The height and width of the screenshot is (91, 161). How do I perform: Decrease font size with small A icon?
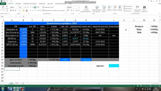tap(28, 7)
